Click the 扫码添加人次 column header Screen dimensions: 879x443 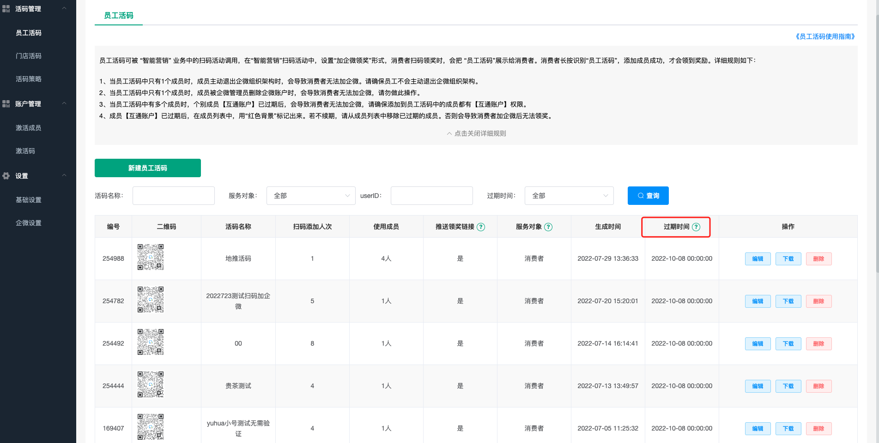tap(313, 227)
